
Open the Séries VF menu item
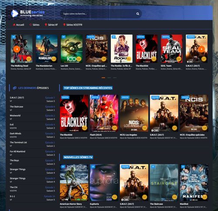(51, 25)
